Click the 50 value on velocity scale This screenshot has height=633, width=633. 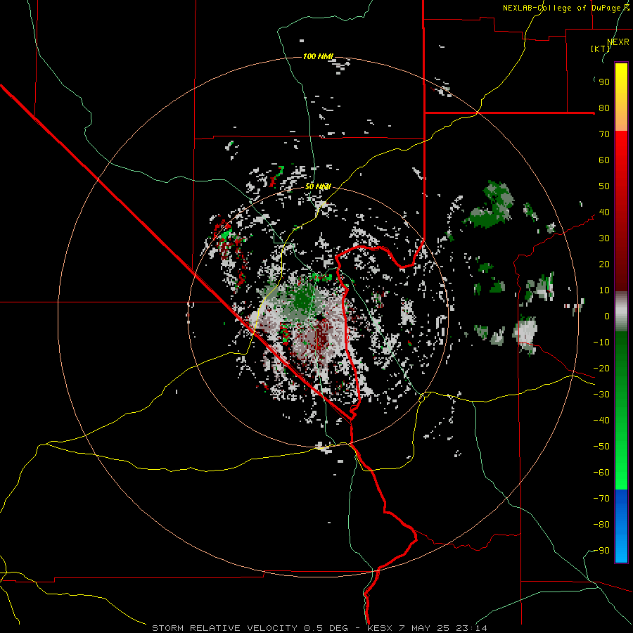tap(604, 186)
